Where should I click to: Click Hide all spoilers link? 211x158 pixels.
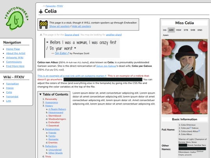81,27
